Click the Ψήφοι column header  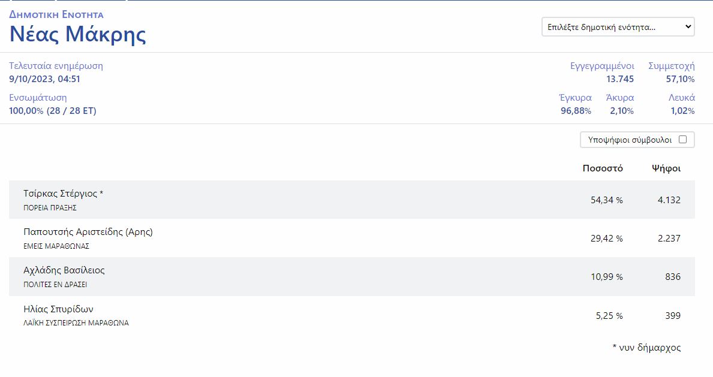pos(666,168)
